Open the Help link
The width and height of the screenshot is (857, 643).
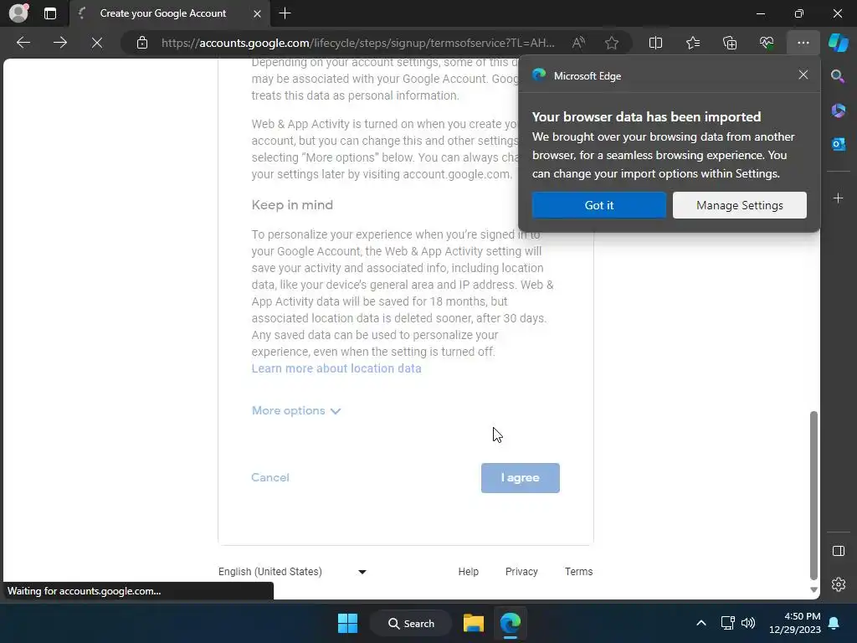469,571
